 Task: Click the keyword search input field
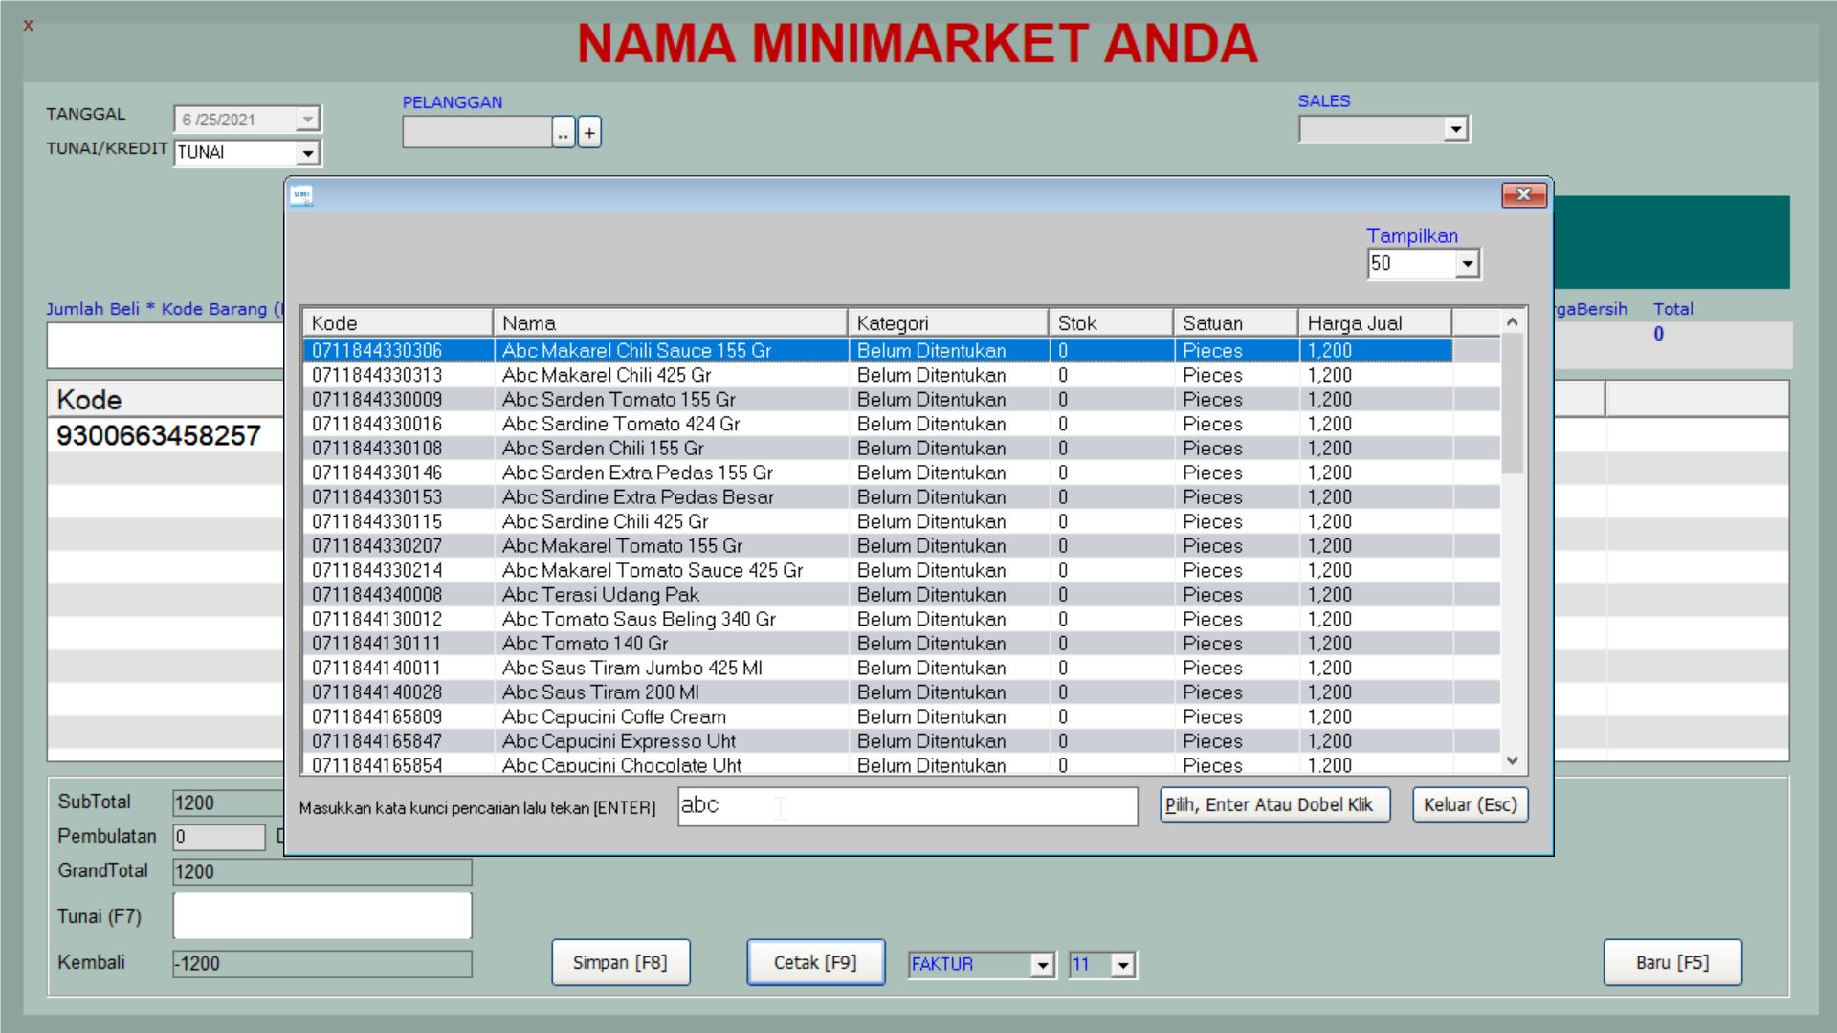click(907, 806)
